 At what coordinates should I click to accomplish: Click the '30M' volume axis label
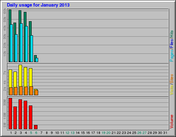(x=4, y=102)
